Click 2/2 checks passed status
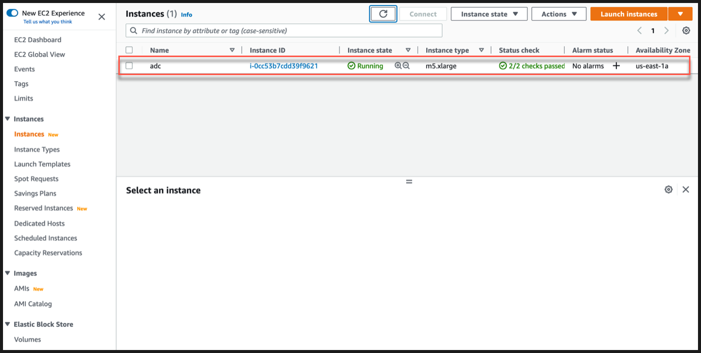 tap(532, 66)
